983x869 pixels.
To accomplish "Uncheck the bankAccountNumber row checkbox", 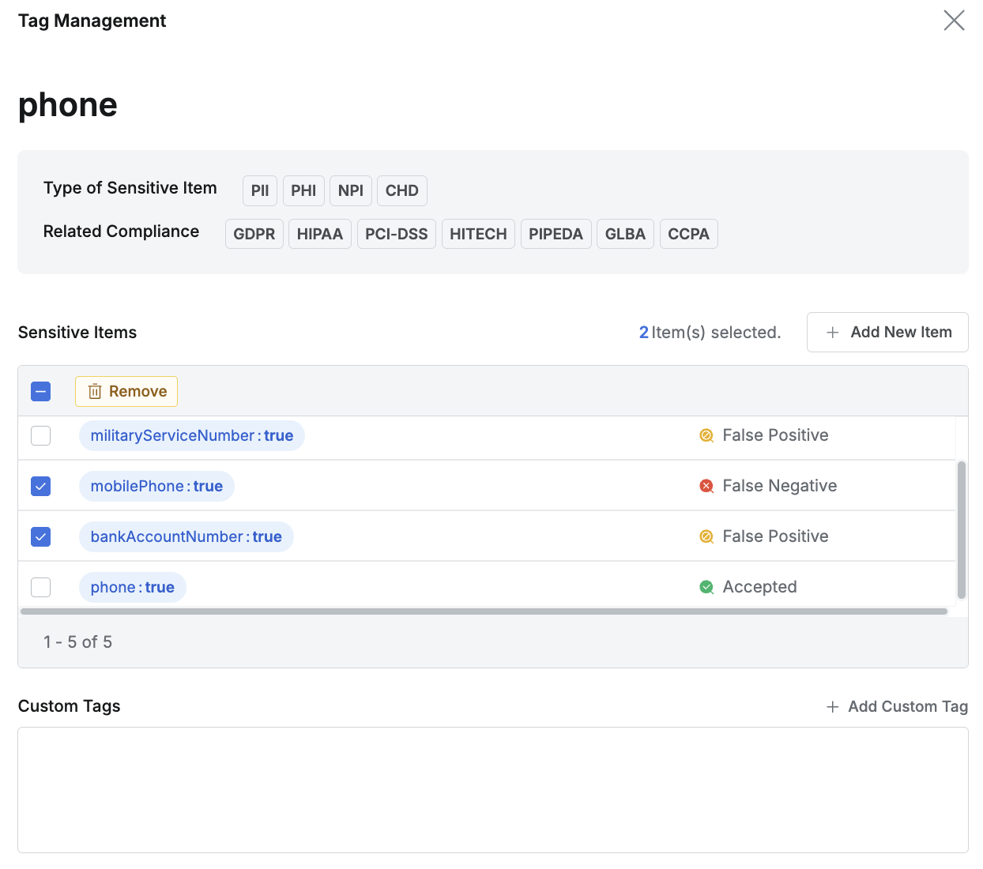I will click(40, 536).
